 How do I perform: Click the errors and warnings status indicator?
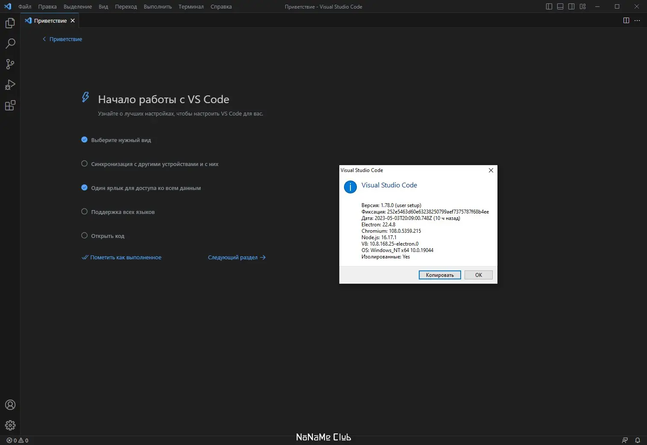pos(18,440)
